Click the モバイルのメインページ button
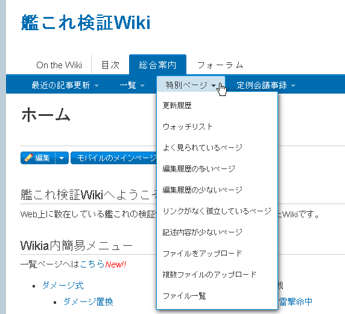The height and width of the screenshot is (314, 345). pos(113,158)
